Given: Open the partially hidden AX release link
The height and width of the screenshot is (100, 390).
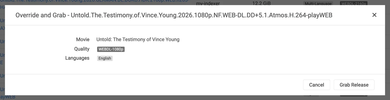Looking at the screenshot, I should [3, 28].
